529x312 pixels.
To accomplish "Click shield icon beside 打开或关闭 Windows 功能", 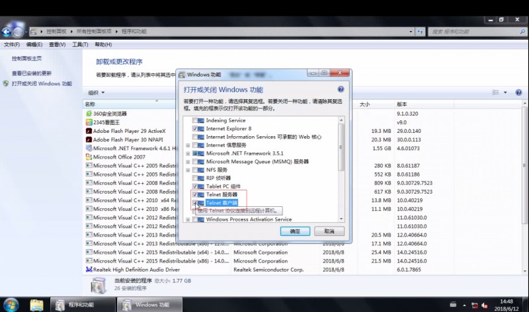I will [x=6, y=83].
